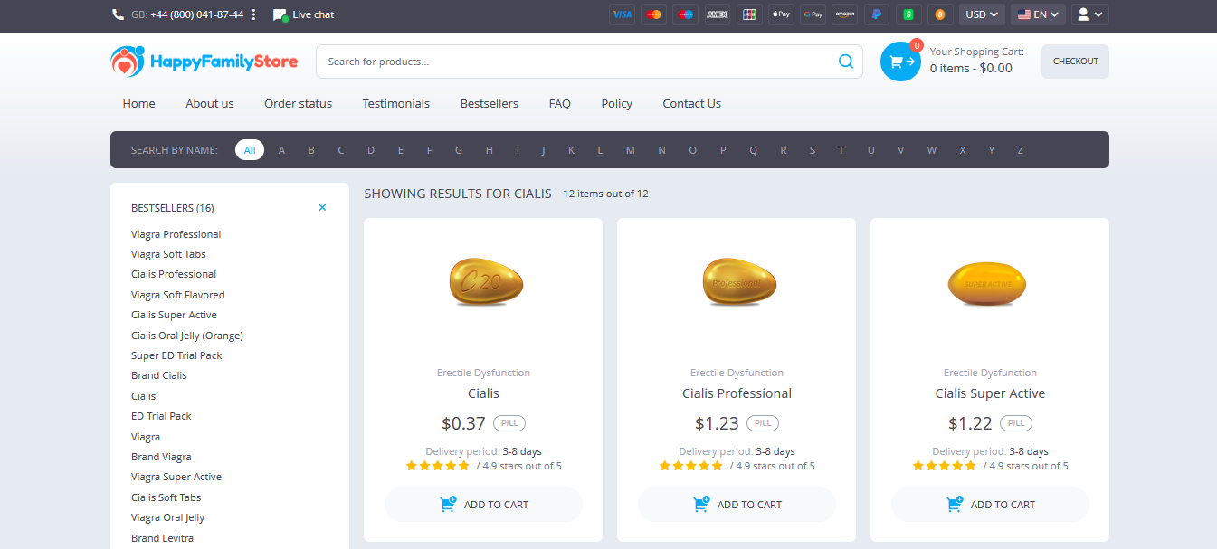
Task: Filter products by letter V
Action: [x=900, y=150]
